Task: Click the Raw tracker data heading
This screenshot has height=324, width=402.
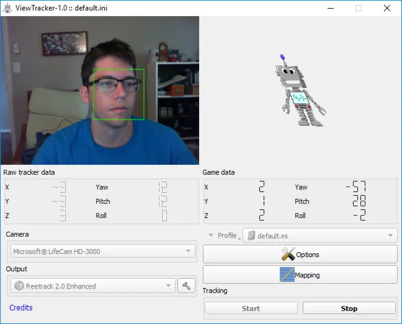Action: [x=29, y=172]
